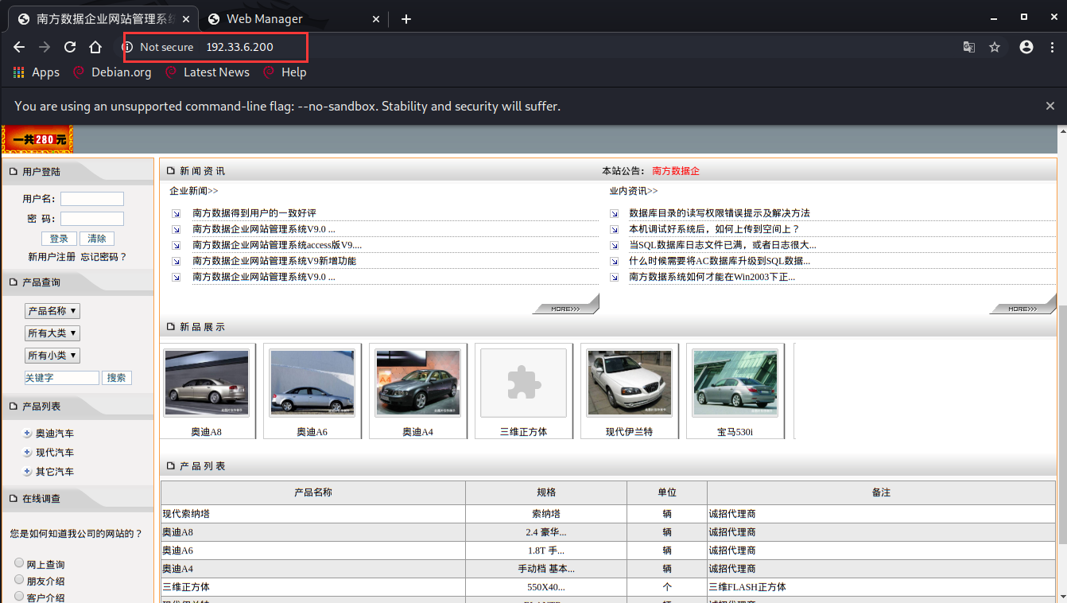This screenshot has height=603, width=1067.
Task: Open the 所有大类 dropdown
Action: pyautogui.click(x=52, y=333)
